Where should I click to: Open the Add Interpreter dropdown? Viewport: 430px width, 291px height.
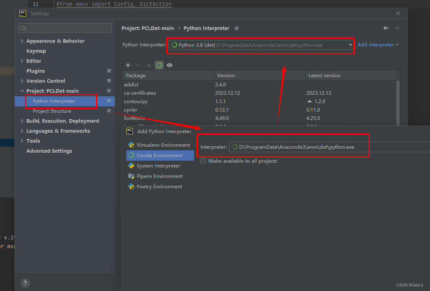376,45
